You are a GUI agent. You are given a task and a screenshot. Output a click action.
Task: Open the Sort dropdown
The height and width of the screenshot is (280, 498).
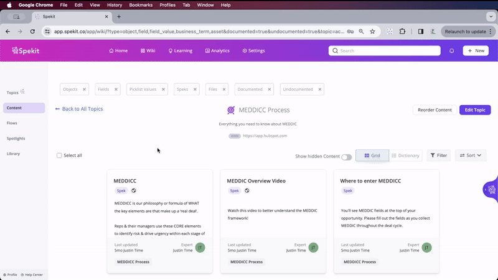[x=471, y=155]
